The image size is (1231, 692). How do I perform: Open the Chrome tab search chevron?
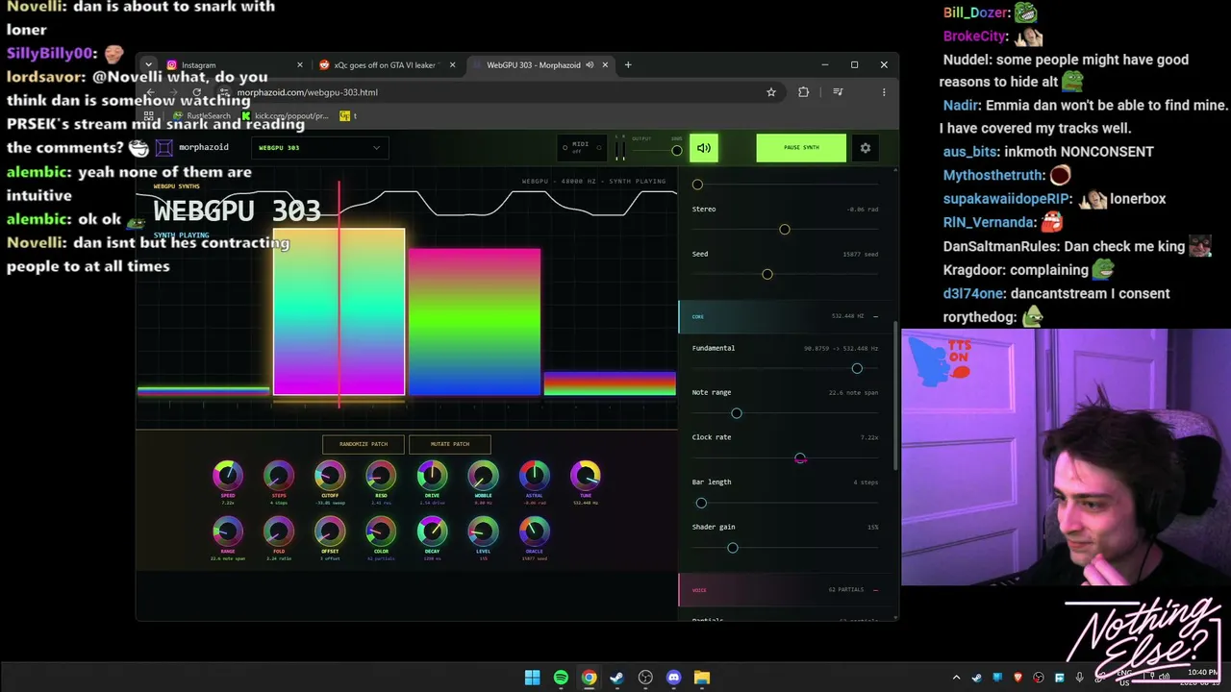[148, 64]
